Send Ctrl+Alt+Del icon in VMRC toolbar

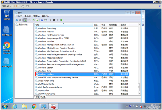coord(23,6)
